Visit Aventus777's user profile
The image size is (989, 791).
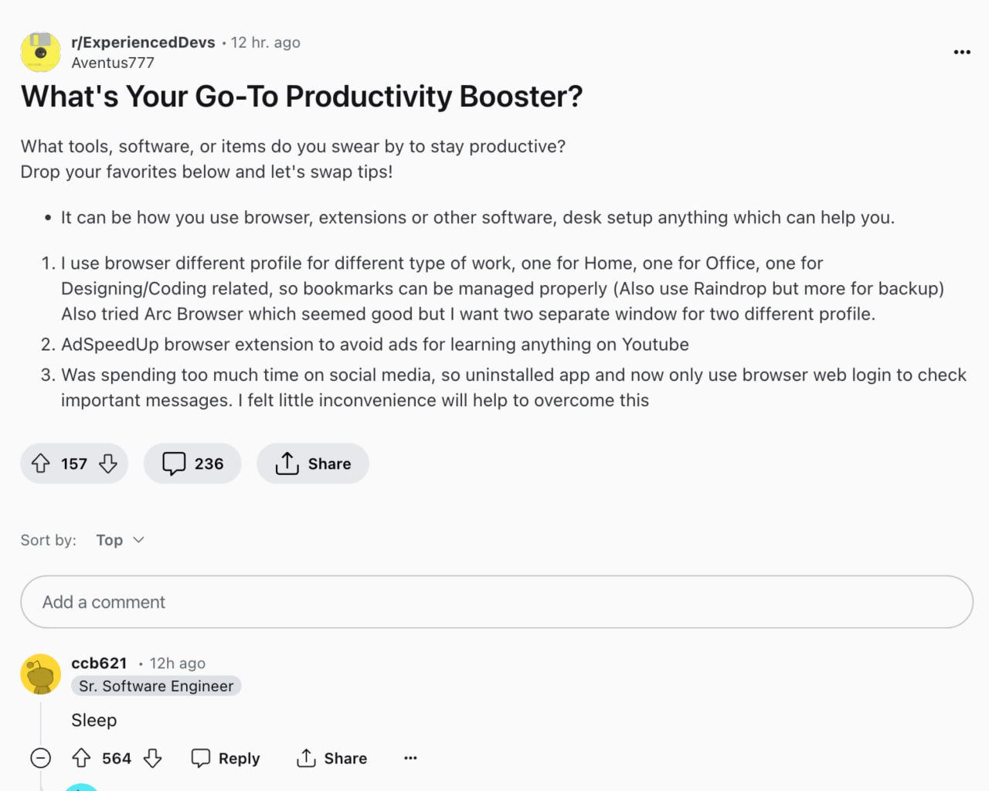click(113, 63)
